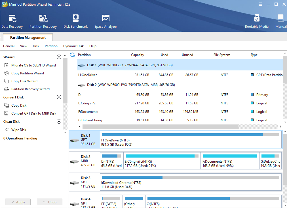Open the Partition menu
Image resolution: width=287 pixels, height=213 pixels.
tap(51, 46)
